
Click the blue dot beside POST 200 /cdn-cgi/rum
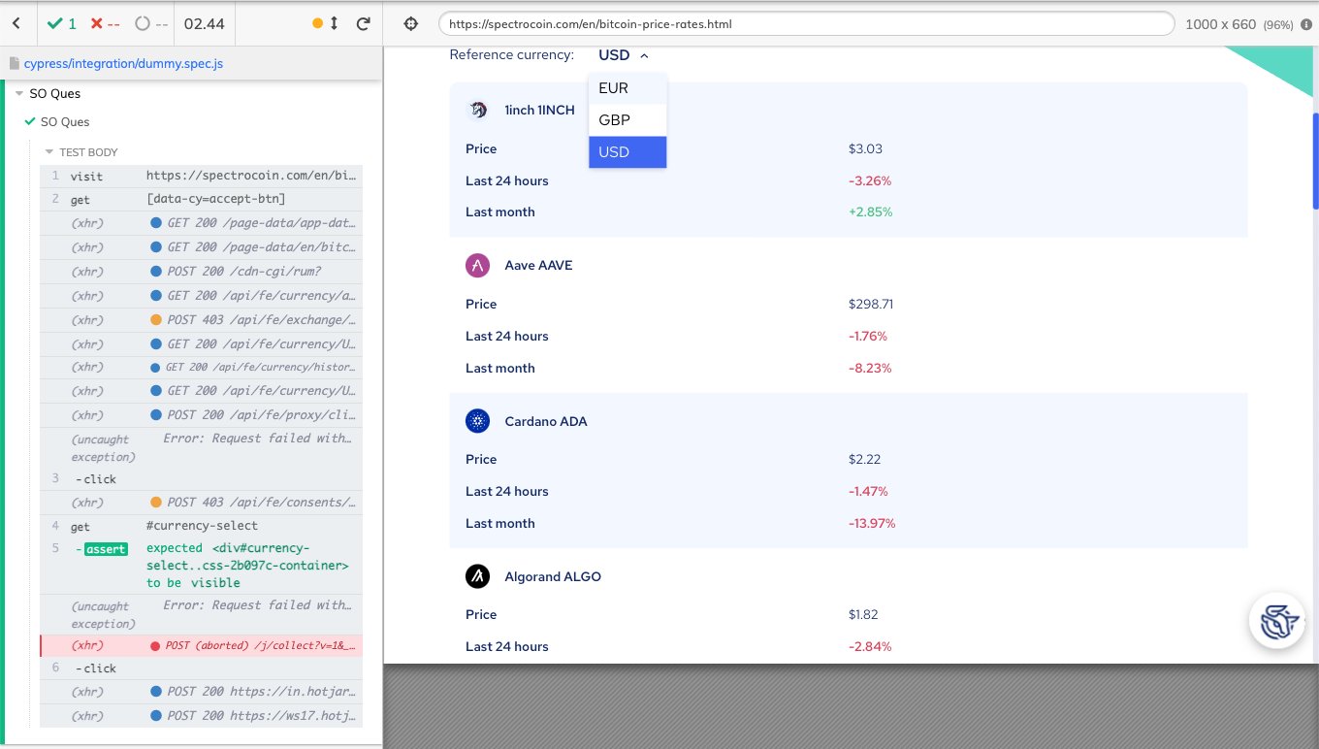(x=155, y=271)
